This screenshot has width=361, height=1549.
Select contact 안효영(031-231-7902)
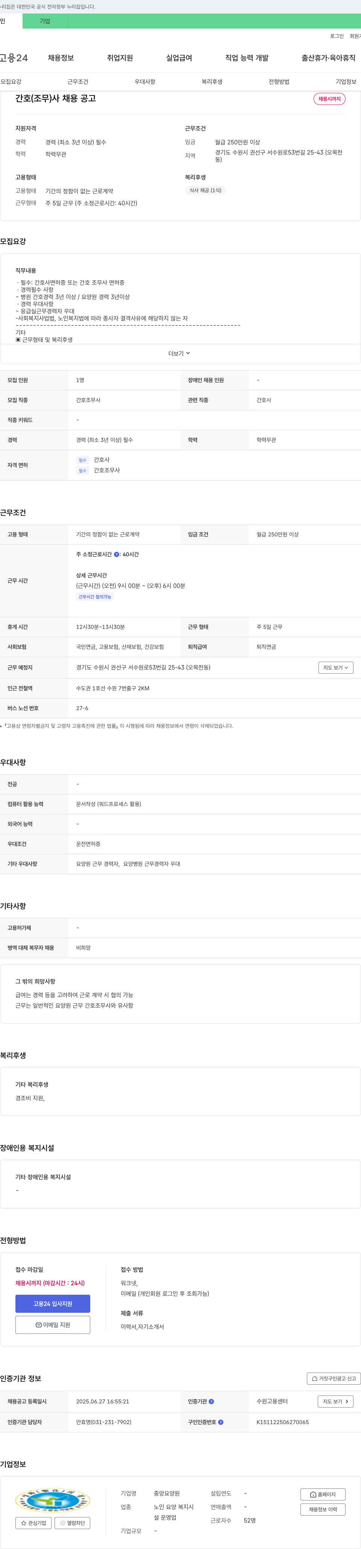tap(103, 1422)
